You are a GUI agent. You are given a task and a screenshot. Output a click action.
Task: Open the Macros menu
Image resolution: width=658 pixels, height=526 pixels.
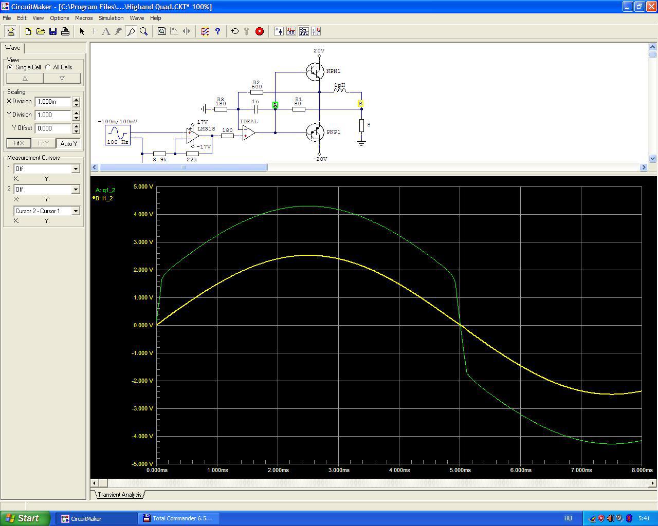click(x=84, y=18)
